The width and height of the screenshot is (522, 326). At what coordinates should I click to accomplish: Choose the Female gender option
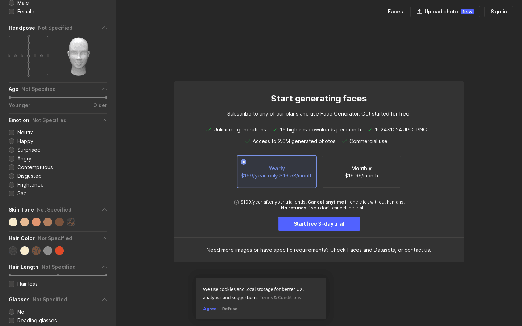point(12,12)
